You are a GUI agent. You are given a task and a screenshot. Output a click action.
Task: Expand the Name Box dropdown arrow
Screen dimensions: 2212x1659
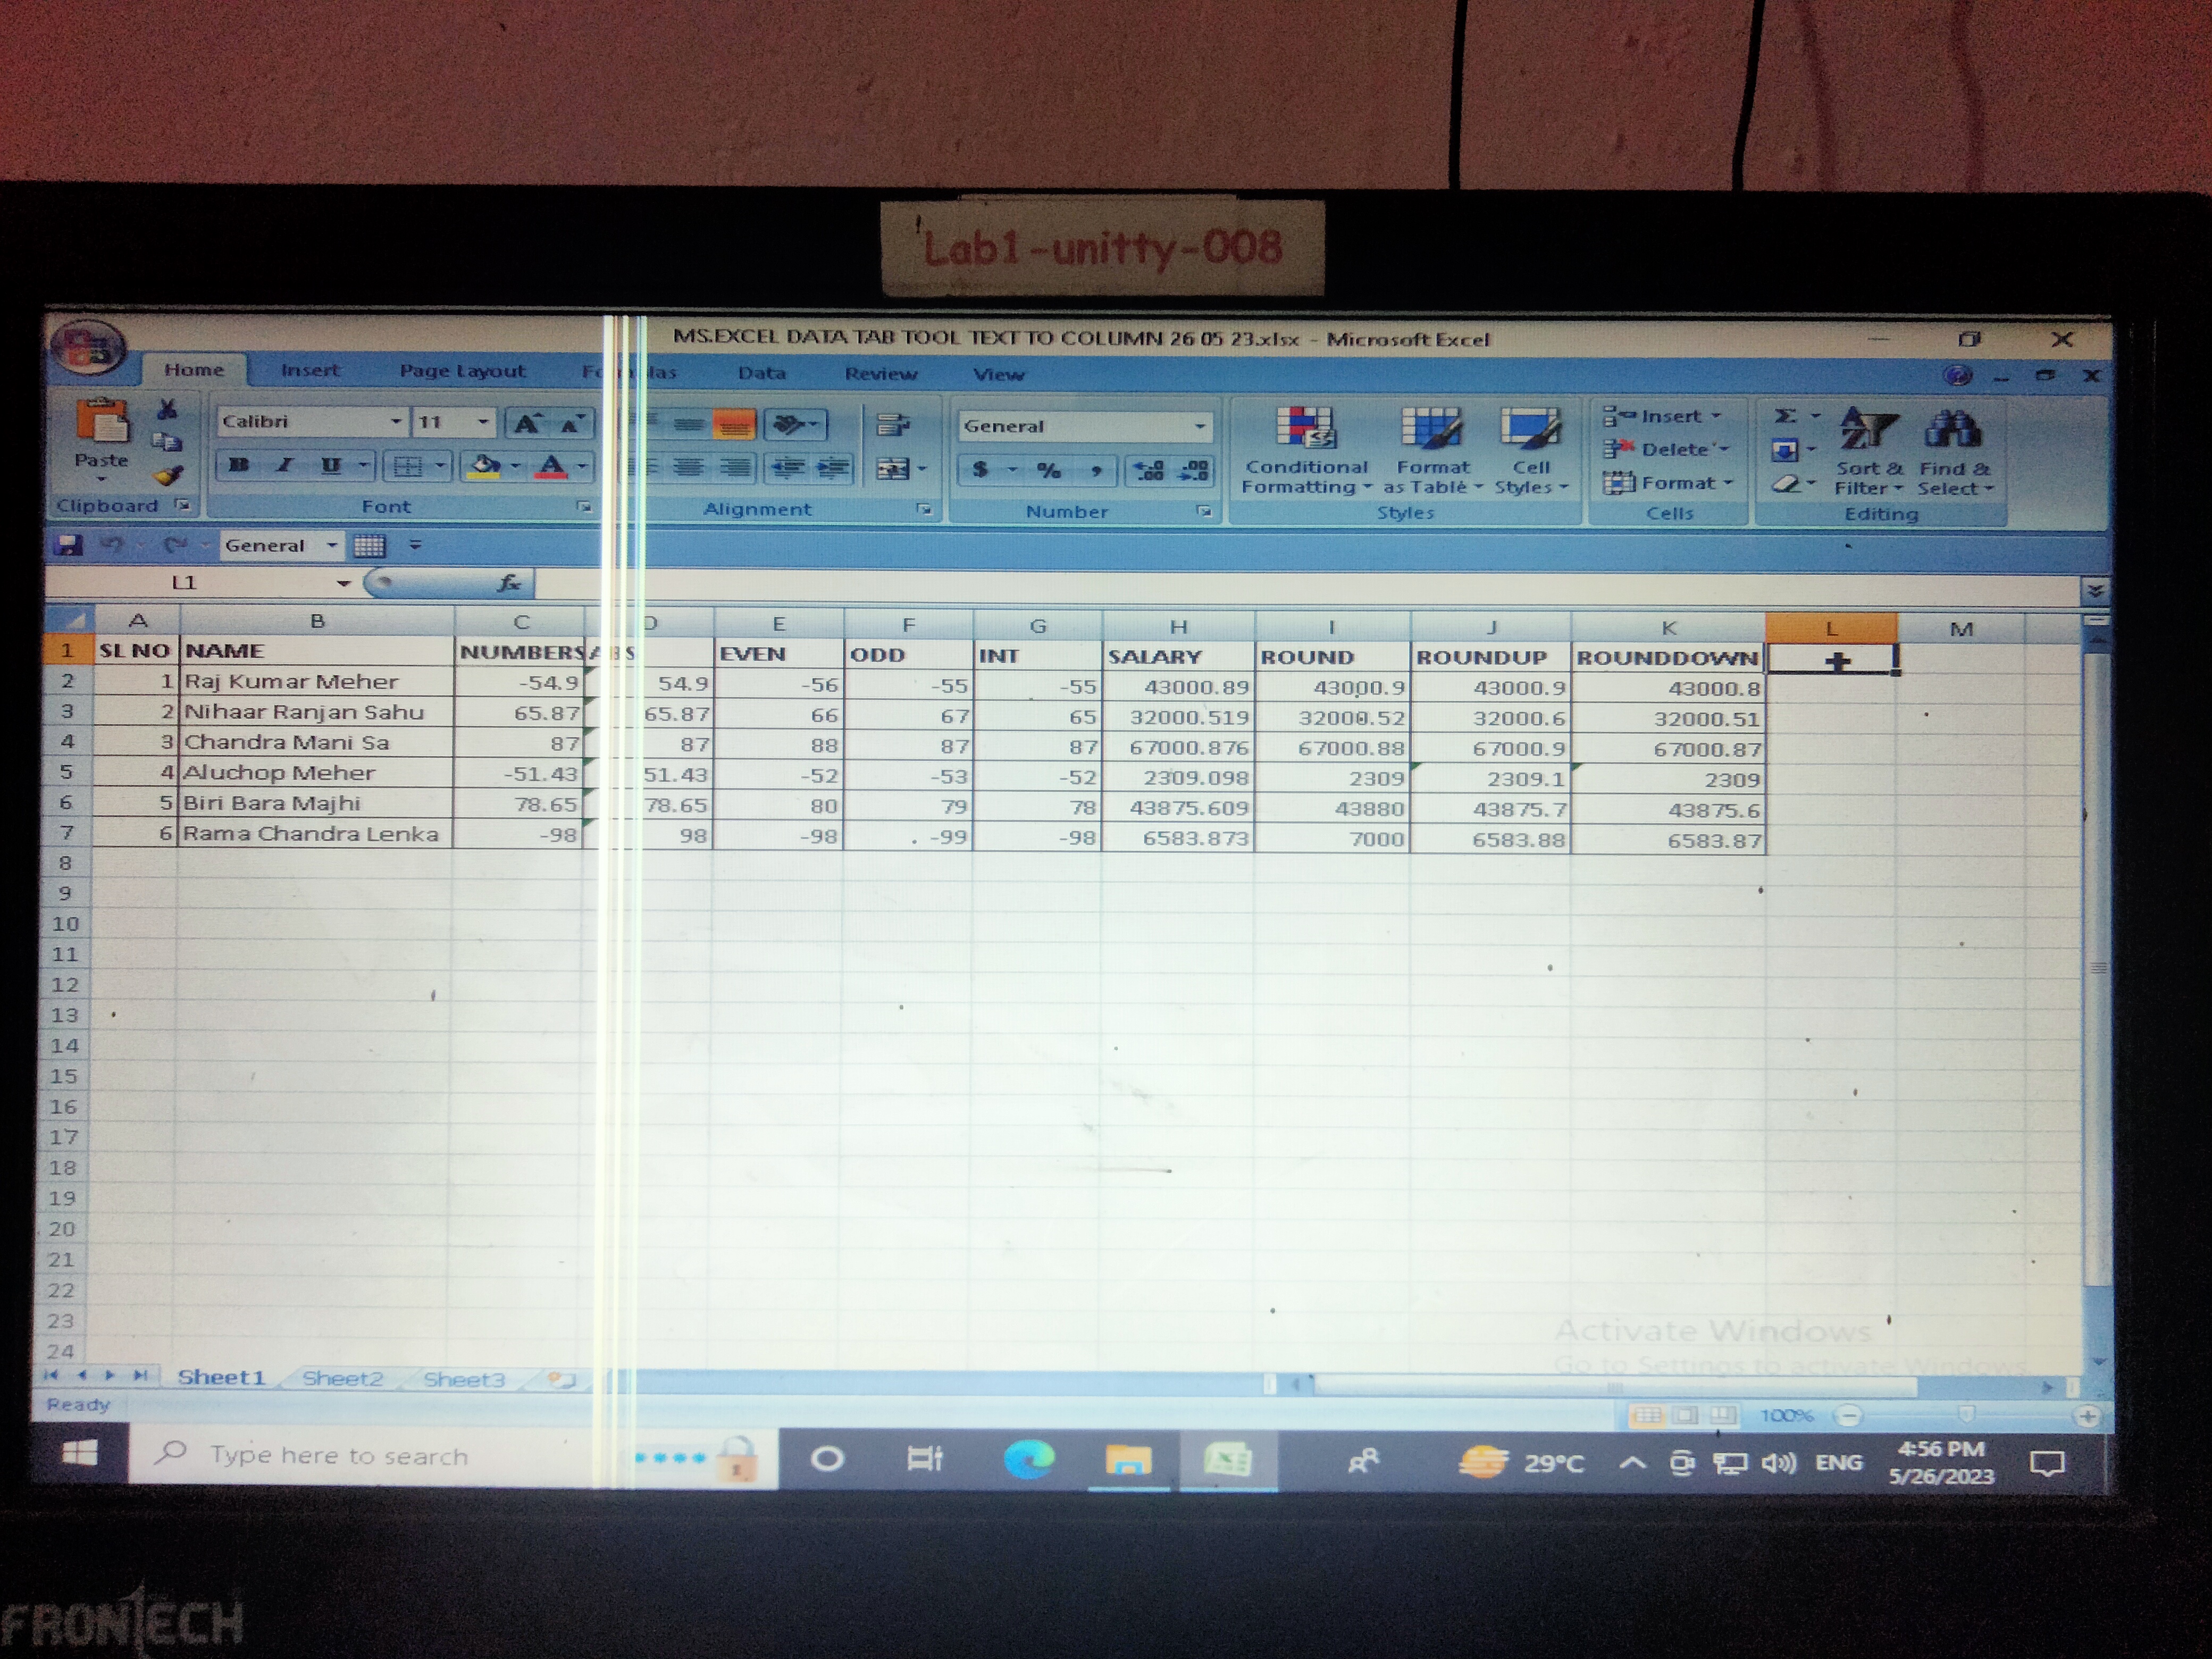point(343,583)
